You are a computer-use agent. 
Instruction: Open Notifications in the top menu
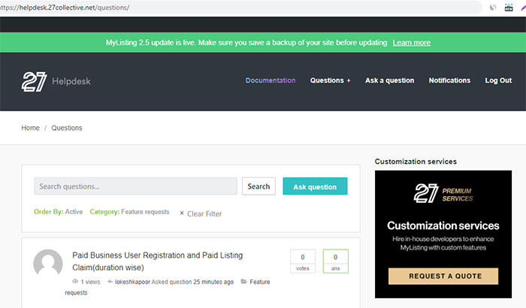[x=449, y=80]
